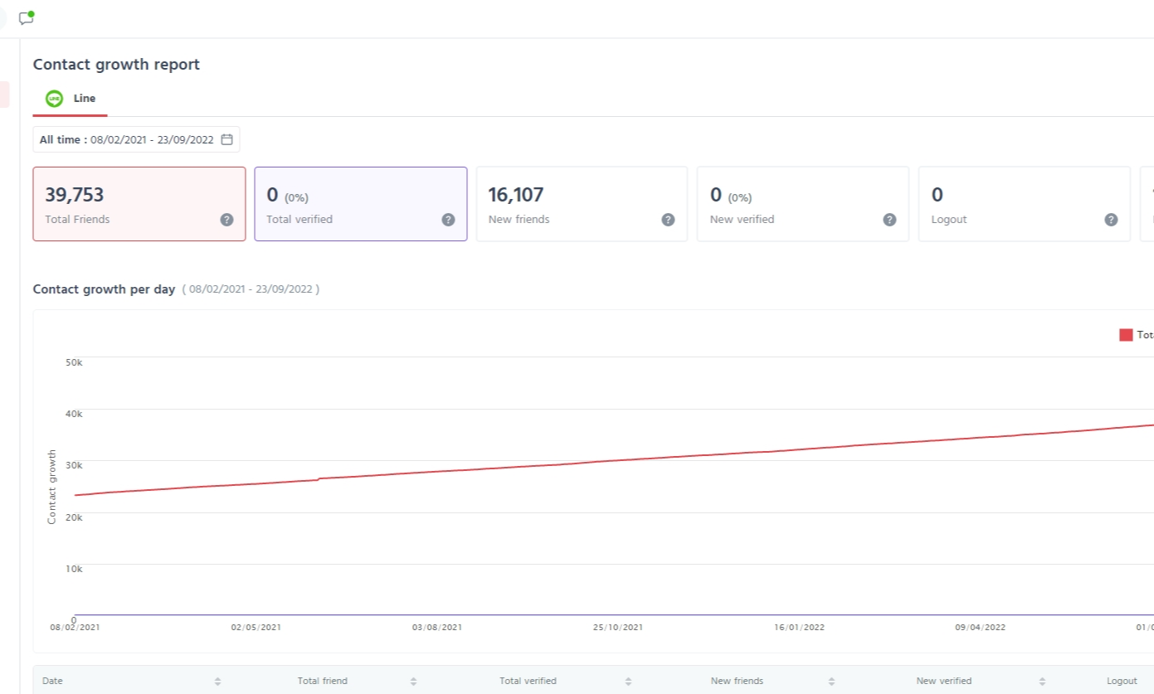Open the calendar icon in date range
Screen dimensions: 1154x694
226,139
